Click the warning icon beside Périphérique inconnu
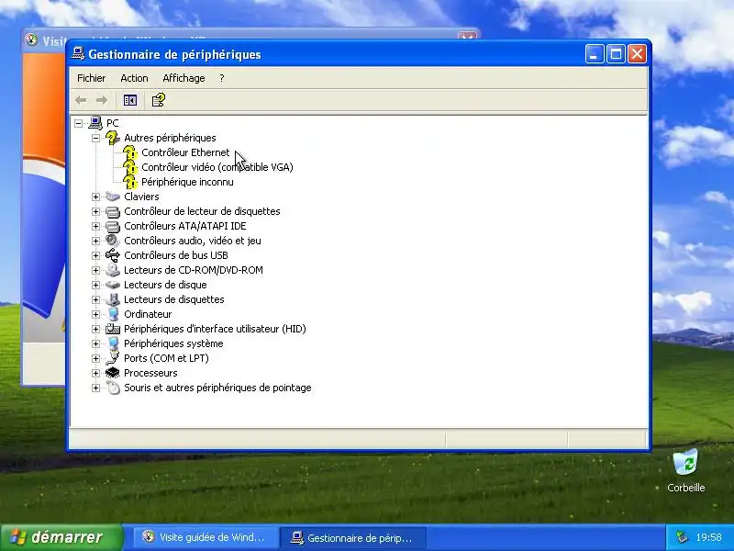734x551 pixels. [x=130, y=182]
